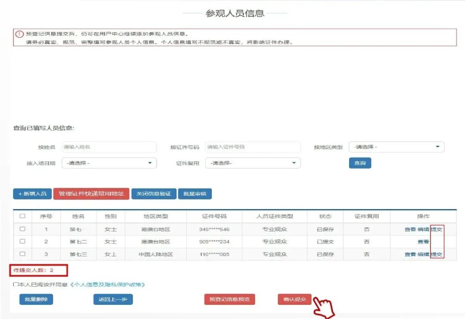
Task: Open the 证件复用 dropdown selector
Action: click(253, 163)
